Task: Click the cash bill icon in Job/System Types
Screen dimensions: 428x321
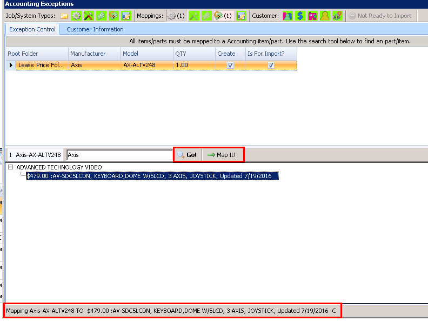Action: (x=101, y=16)
